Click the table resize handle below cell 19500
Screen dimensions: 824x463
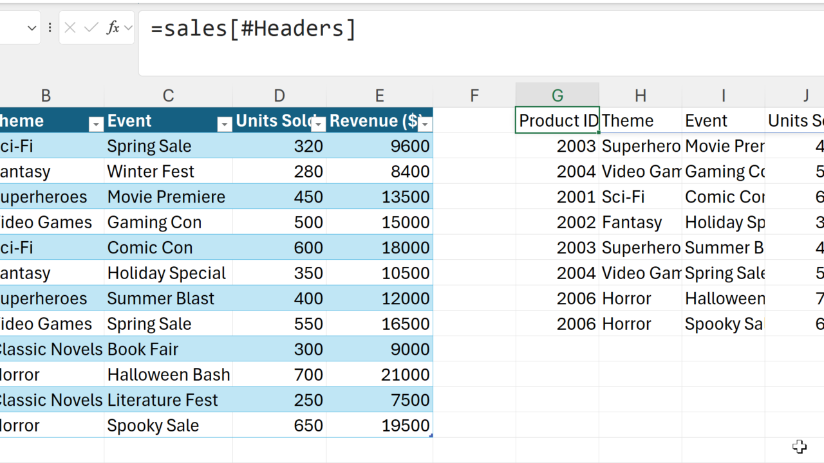click(431, 435)
